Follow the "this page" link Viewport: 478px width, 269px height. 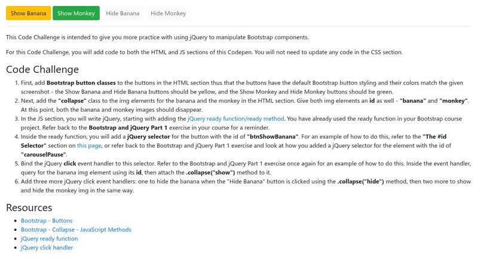click(x=90, y=145)
